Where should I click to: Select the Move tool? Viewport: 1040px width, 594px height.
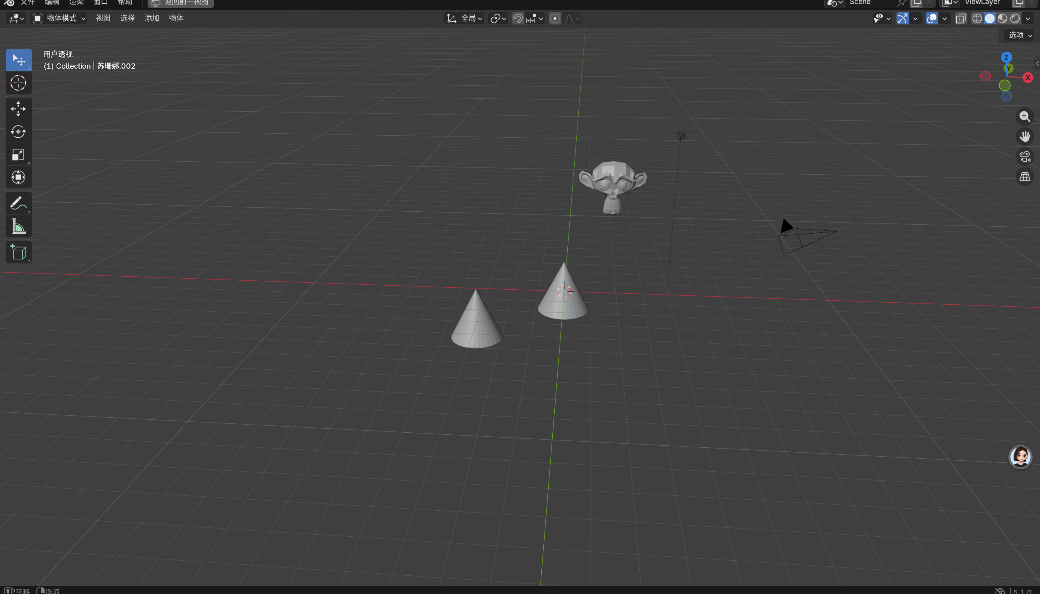tap(18, 109)
